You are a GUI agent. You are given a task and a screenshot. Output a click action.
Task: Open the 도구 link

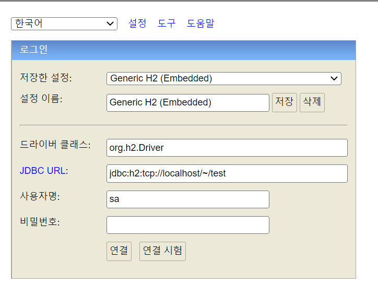point(167,23)
